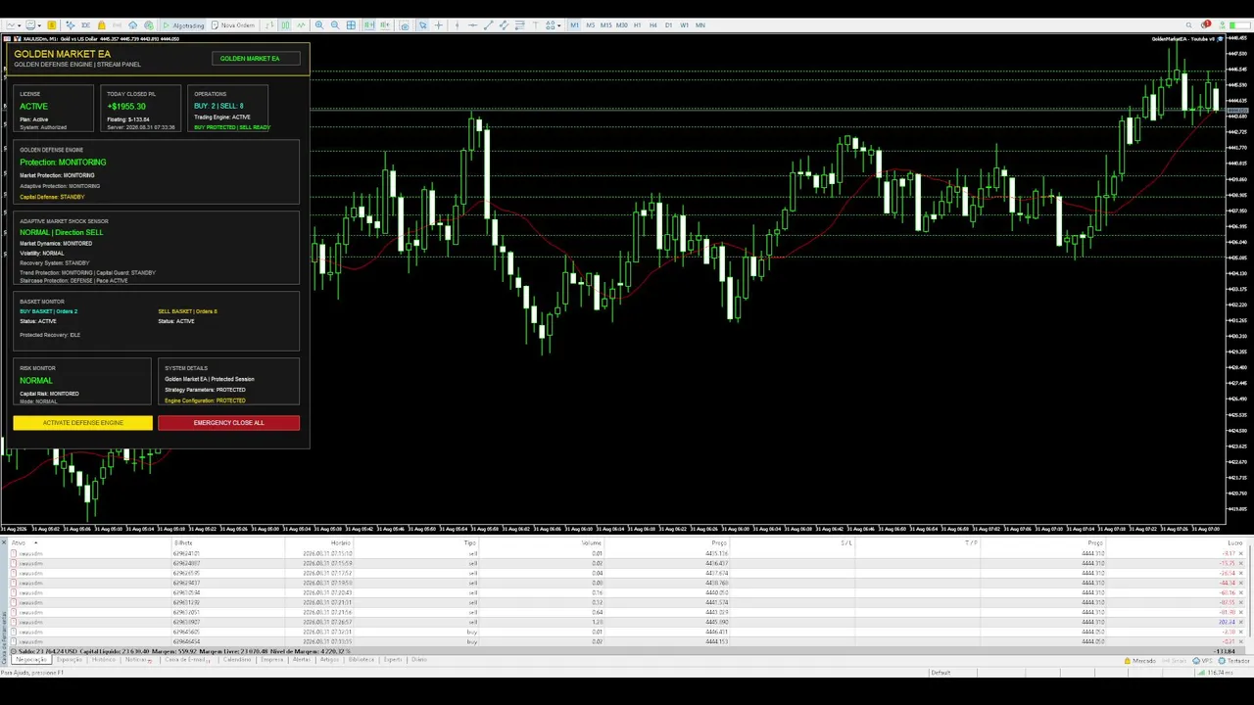This screenshot has height=705, width=1254.
Task: Select the sell position priced 4445.090
Action: pyautogui.click(x=627, y=622)
